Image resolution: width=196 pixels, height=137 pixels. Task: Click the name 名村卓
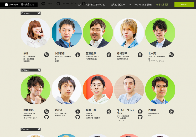point(58,110)
